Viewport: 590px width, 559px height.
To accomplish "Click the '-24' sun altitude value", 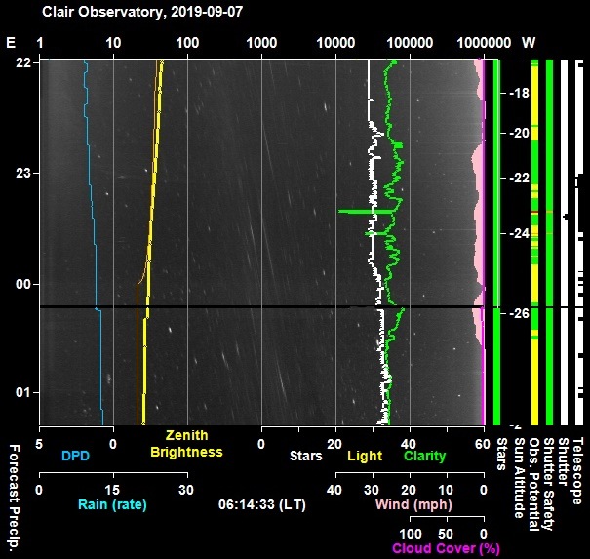I will 519,234.
